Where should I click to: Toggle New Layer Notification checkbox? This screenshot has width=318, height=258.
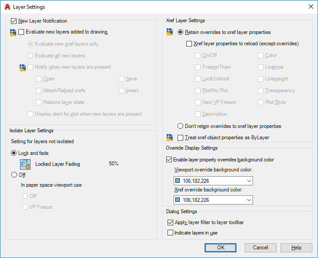pyautogui.click(x=14, y=21)
